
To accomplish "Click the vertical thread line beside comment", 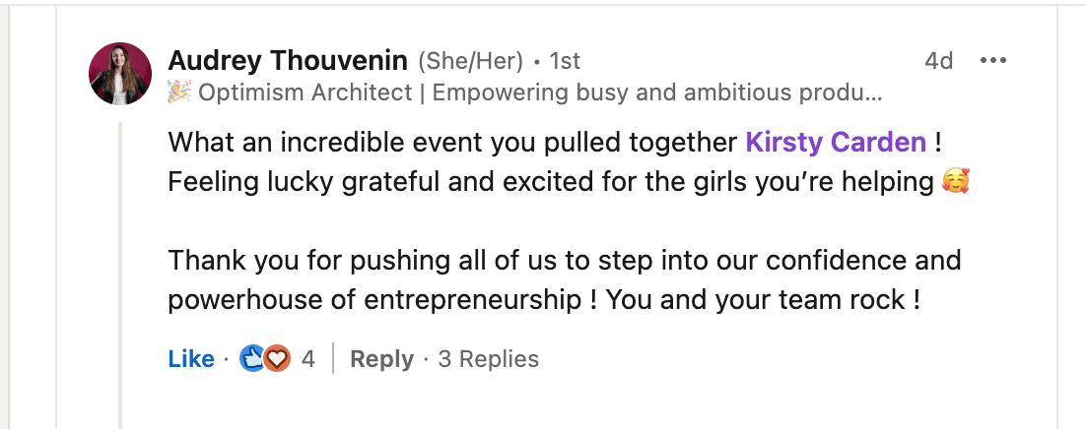I will click(x=120, y=276).
